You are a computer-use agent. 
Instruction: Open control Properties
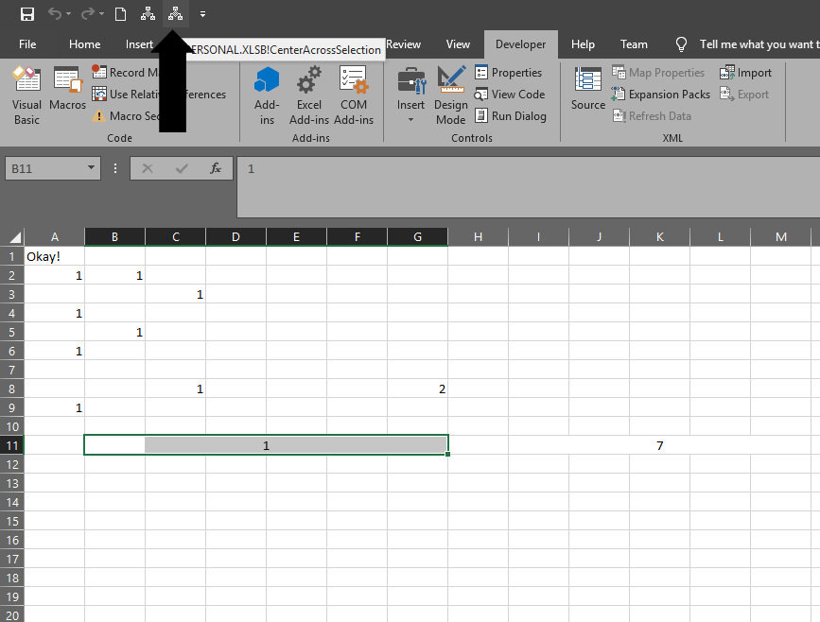click(x=509, y=72)
